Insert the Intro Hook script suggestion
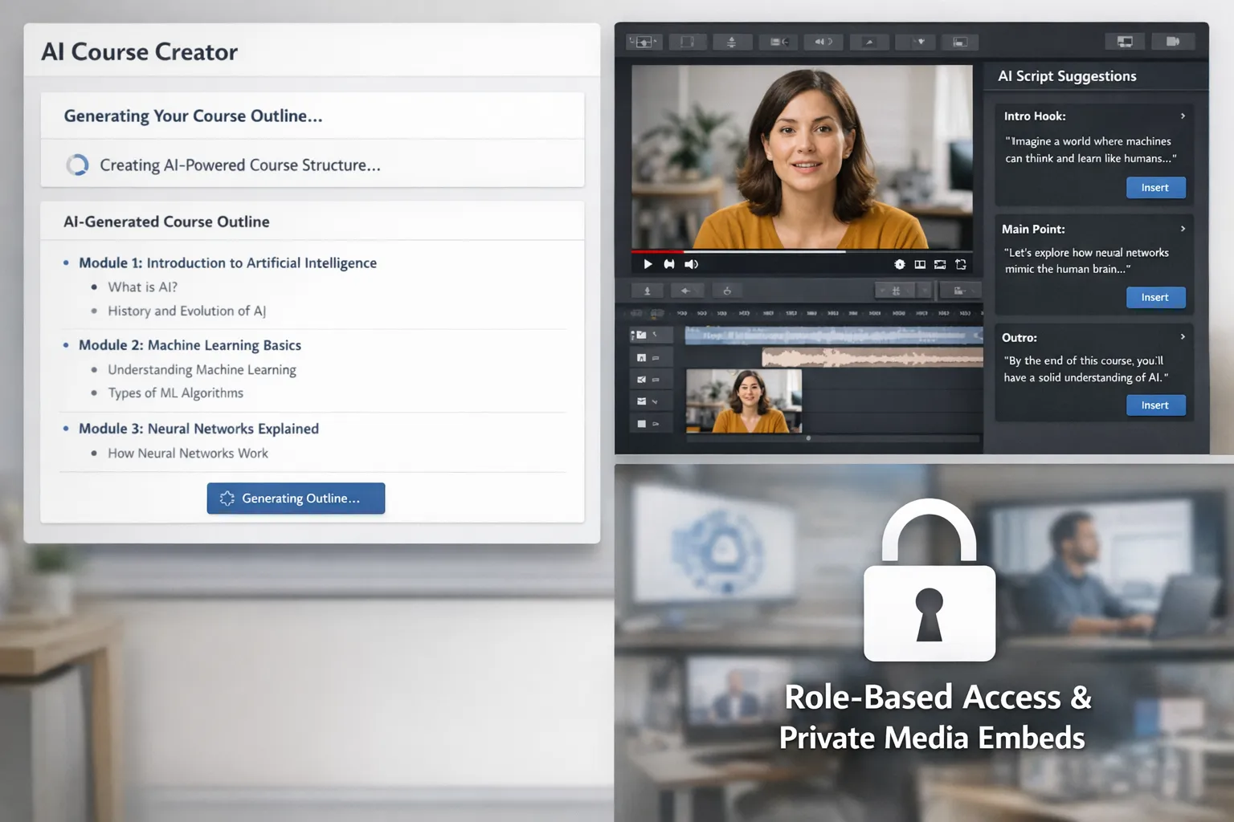The height and width of the screenshot is (822, 1234). coord(1155,187)
